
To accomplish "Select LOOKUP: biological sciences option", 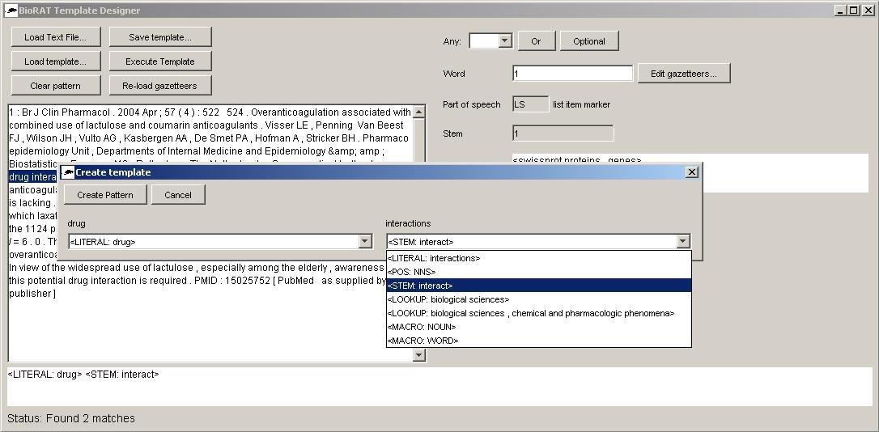I will click(448, 299).
